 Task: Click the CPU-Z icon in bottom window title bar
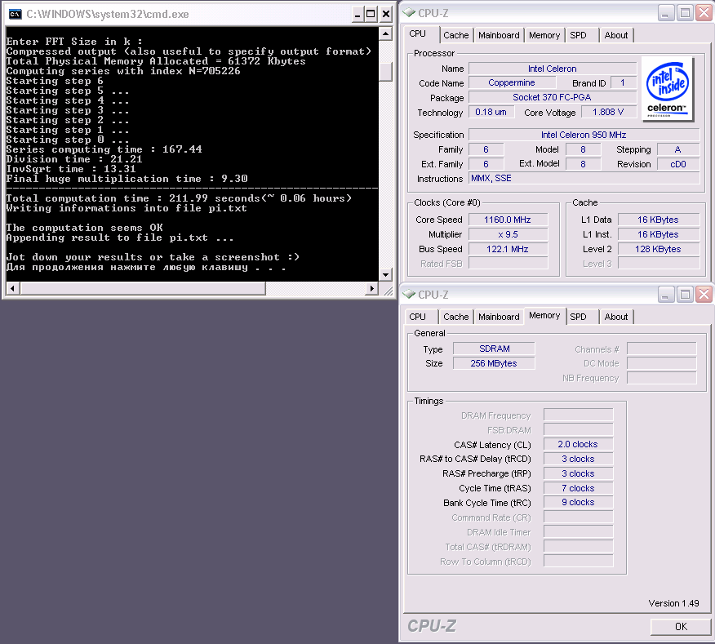[x=409, y=294]
